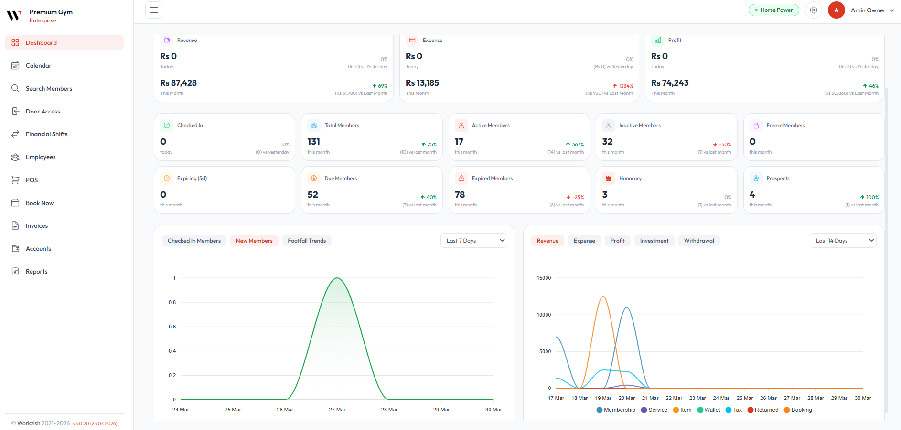Click the Revenue card icon

pos(167,40)
